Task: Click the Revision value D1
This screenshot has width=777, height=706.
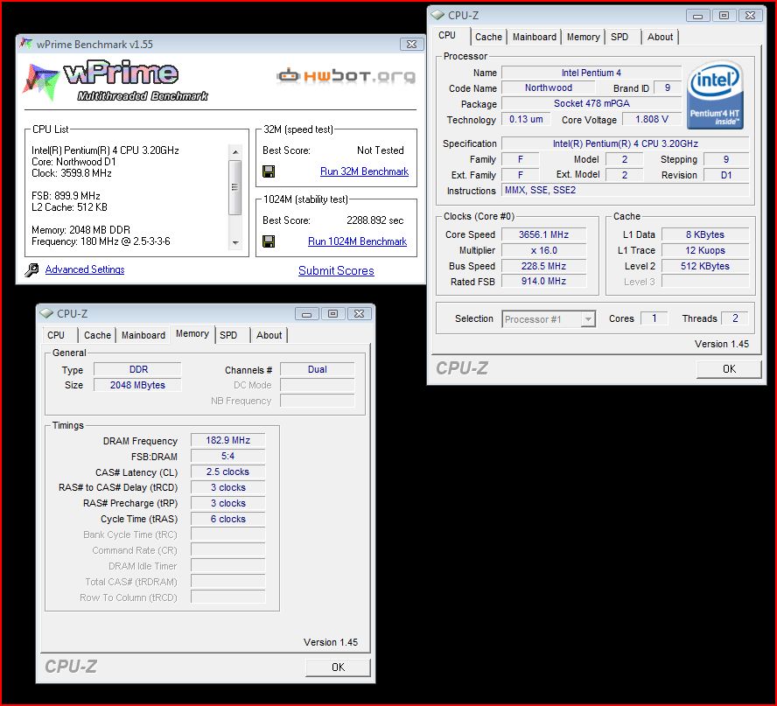Action: (x=726, y=175)
